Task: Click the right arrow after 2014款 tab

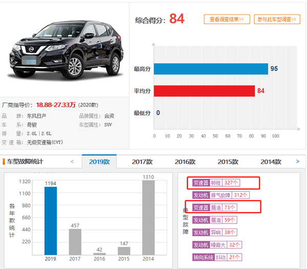Action: pyautogui.click(x=298, y=162)
